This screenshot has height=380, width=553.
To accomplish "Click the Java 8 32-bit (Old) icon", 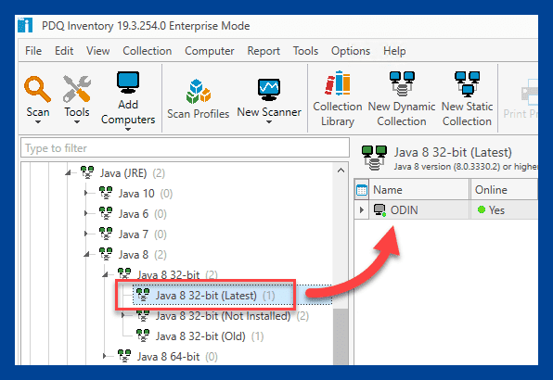I will [143, 336].
